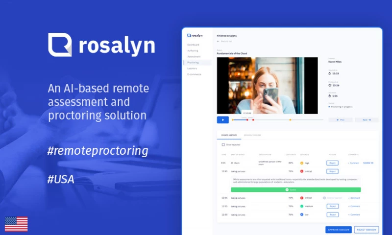Switch to the Session Timeline tab
Screen dimensions: 392x235
click(x=252, y=135)
